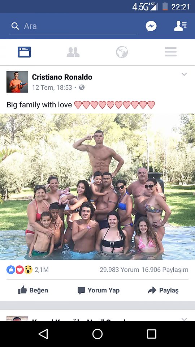Image resolution: width=195 pixels, height=347 pixels.
Task: Open the 29.983 Yorum comments link
Action: [120, 270]
